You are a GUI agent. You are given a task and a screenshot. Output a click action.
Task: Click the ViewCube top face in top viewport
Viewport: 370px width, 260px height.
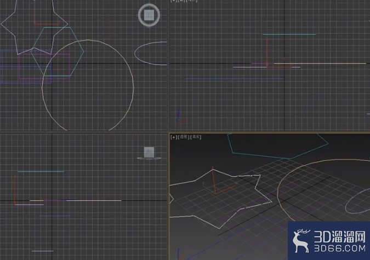click(x=149, y=15)
